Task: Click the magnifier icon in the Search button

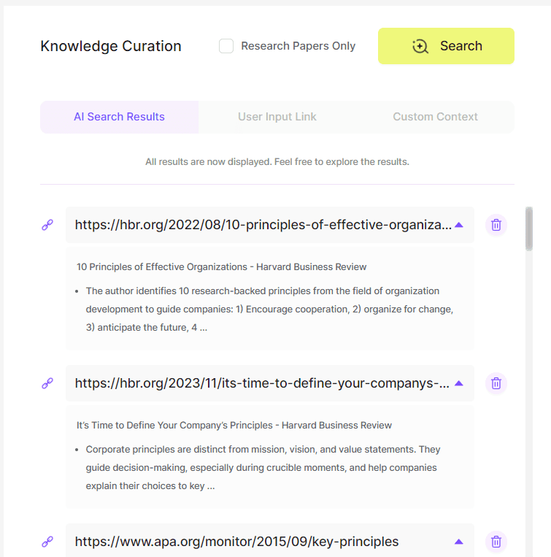Action: (x=420, y=46)
